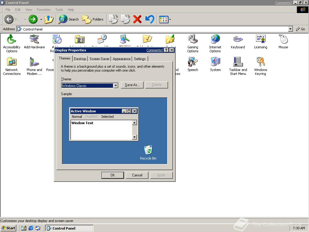Click the Copy To toolbar icon
Image resolution: width=309 pixels, height=232 pixels.
pyautogui.click(x=126, y=19)
